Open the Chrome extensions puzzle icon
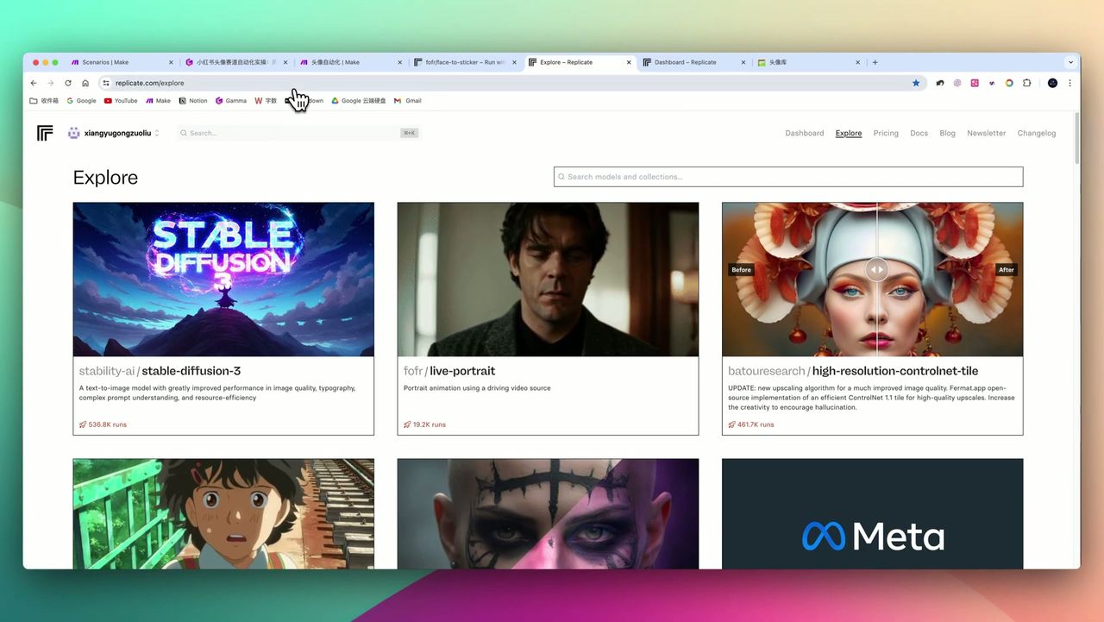The width and height of the screenshot is (1104, 622). (x=1026, y=83)
